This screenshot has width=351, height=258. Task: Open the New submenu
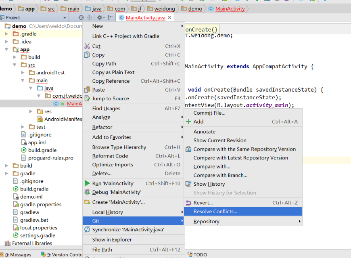coord(134,26)
